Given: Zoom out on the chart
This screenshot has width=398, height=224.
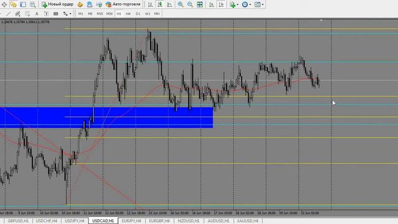Looking at the screenshot, I should pyautogui.click(x=190, y=4).
